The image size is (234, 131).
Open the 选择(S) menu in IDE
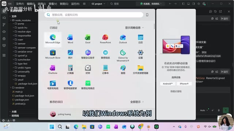tap(42, 4)
